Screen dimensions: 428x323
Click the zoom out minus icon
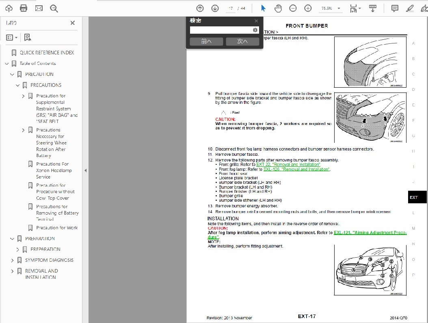[x=293, y=8]
